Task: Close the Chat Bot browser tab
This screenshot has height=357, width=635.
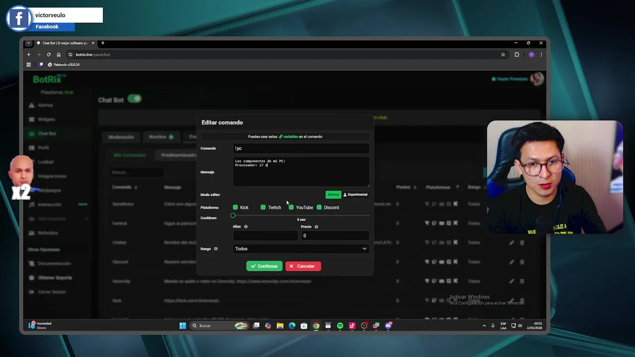Action: tap(93, 43)
